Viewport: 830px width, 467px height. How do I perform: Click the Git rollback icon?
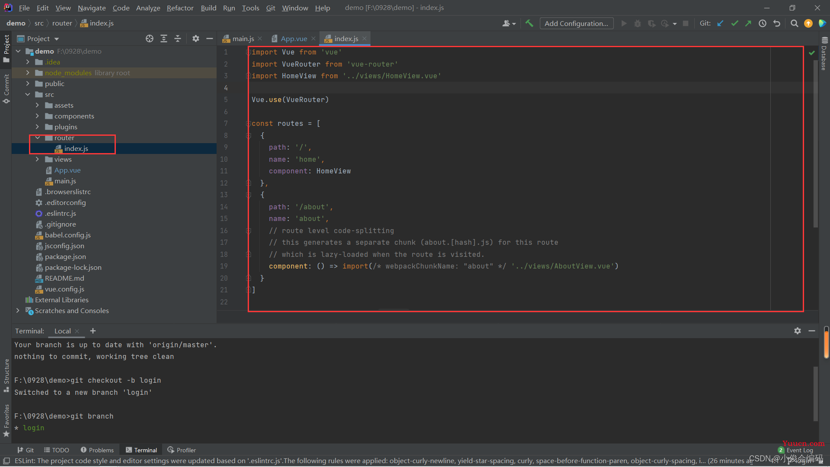pyautogui.click(x=777, y=23)
